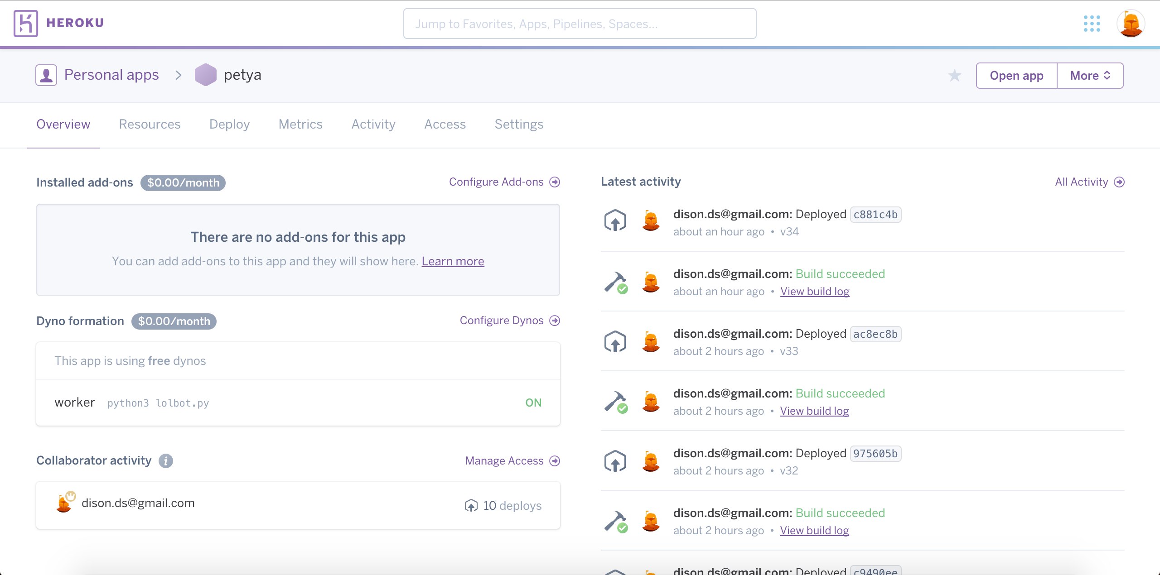Click the c881c4b commit hash badge
This screenshot has width=1160, height=575.
pyautogui.click(x=875, y=215)
